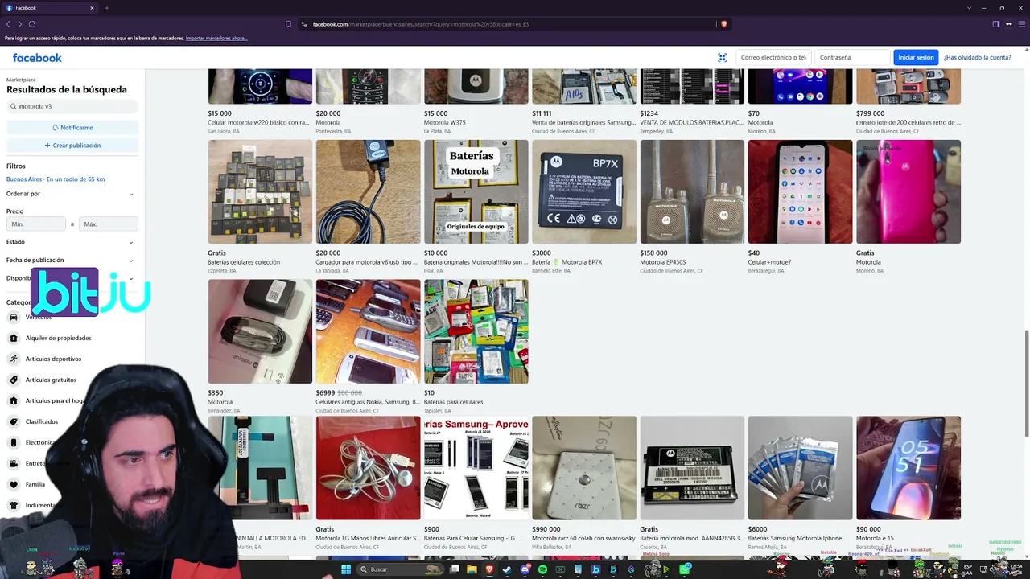The image size is (1030, 579).
Task: Reload the page with the refresh icon
Action: 32,24
